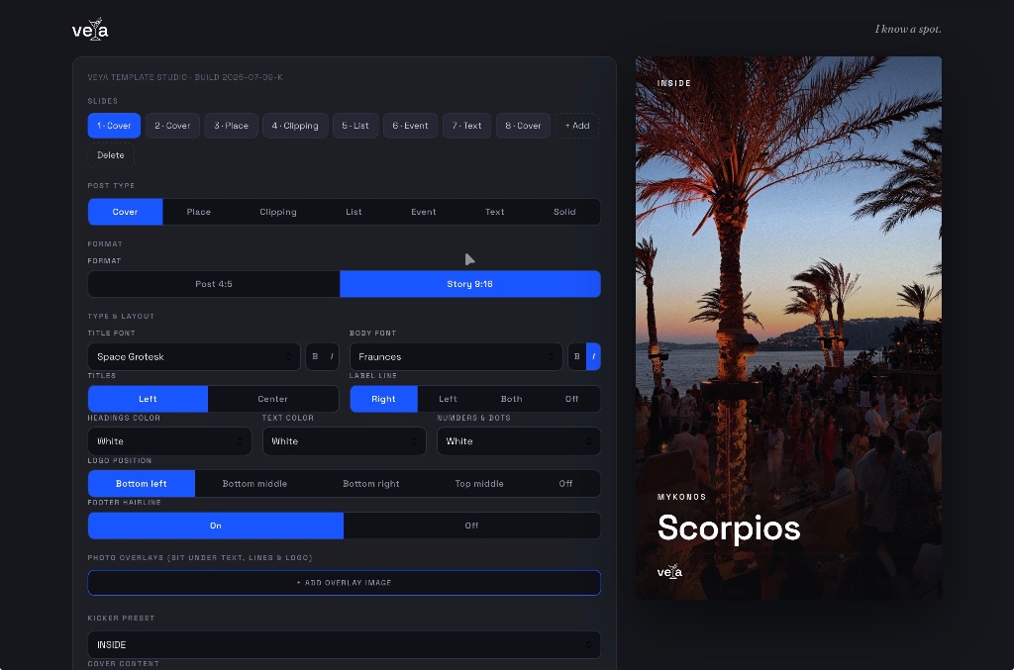Click the Add Overlay Image button
The height and width of the screenshot is (670, 1014).
[x=344, y=583]
